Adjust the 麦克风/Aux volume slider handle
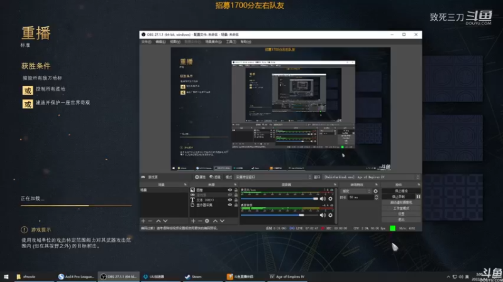The image size is (503, 282). (x=316, y=199)
